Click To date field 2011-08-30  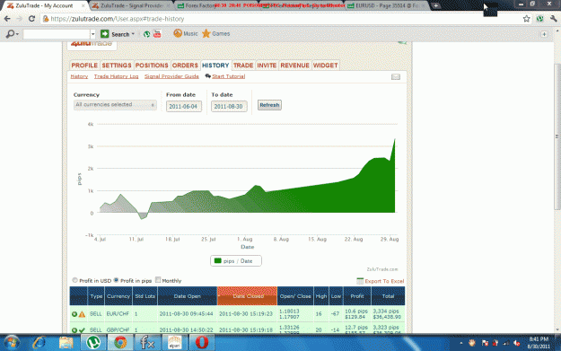tap(229, 106)
